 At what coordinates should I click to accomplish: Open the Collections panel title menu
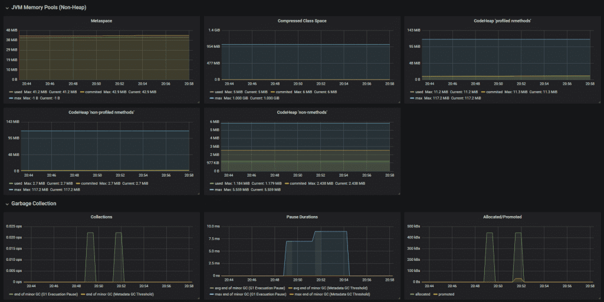[x=101, y=217]
